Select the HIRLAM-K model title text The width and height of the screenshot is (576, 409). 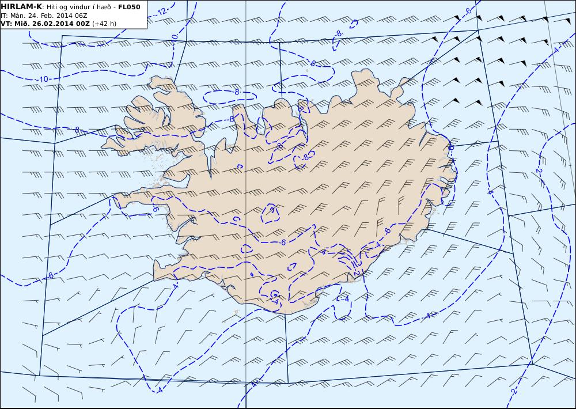click(x=21, y=6)
